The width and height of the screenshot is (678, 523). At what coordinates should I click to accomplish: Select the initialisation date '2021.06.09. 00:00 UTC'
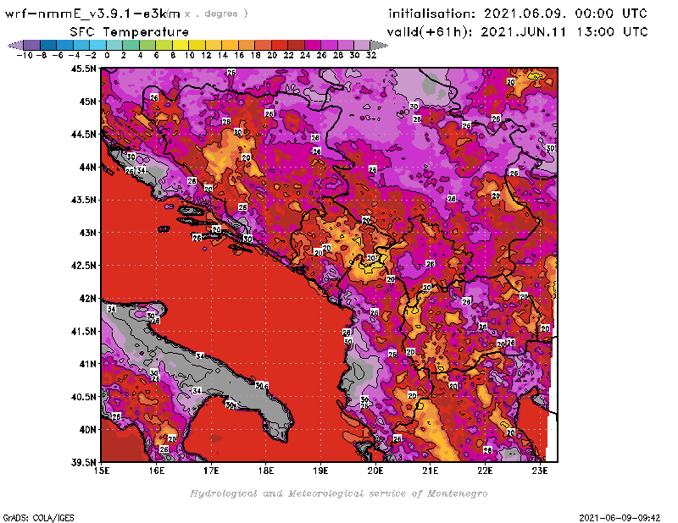coord(565,14)
